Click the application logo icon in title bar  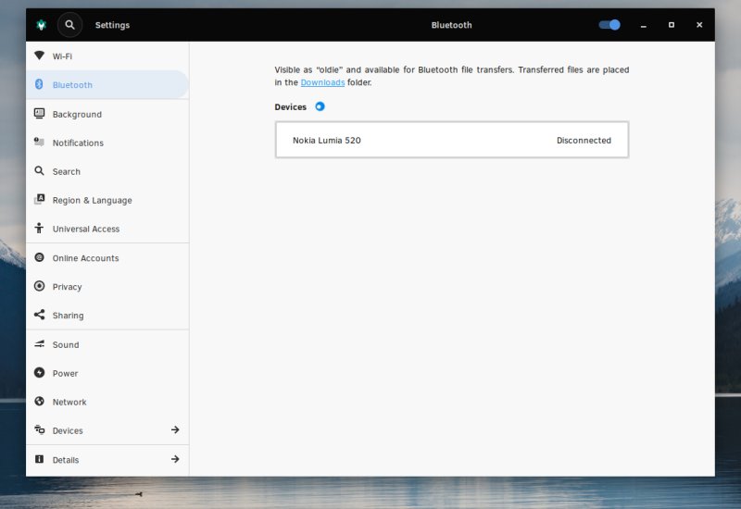pos(42,25)
